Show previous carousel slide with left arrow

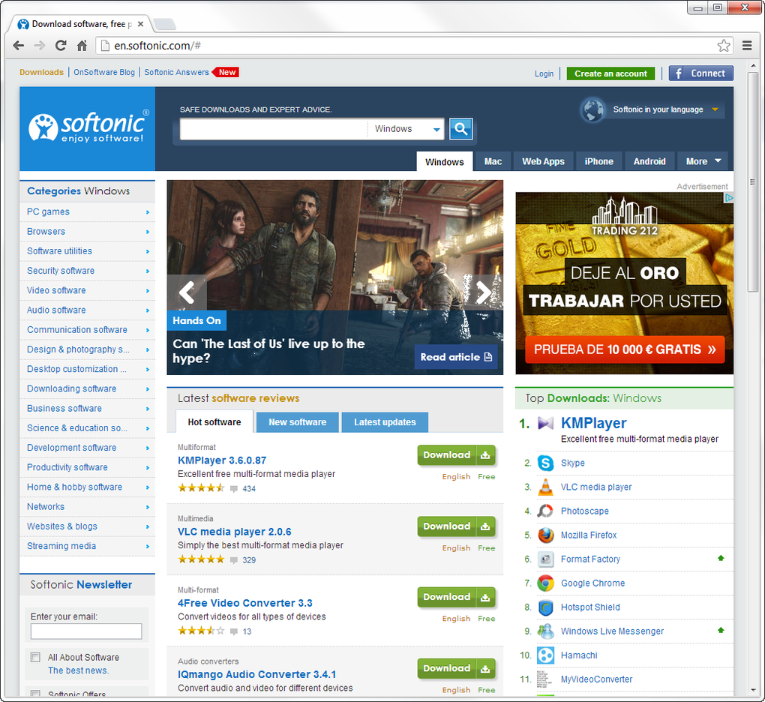point(187,292)
